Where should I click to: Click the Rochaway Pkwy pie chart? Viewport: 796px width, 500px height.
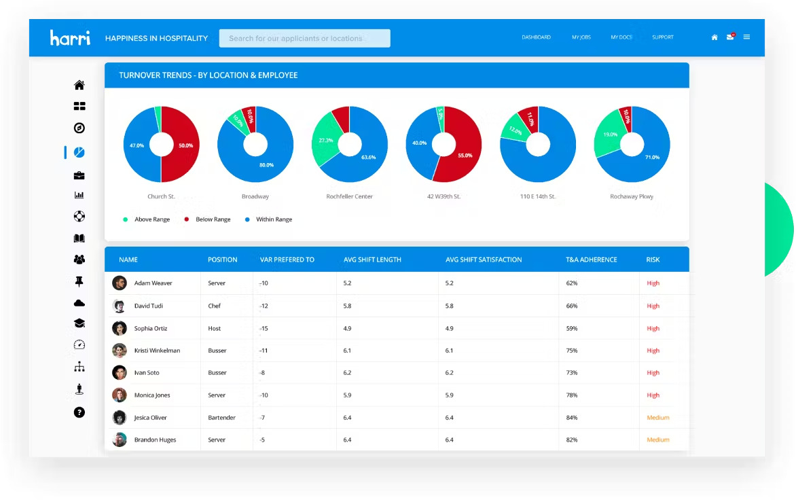pos(632,144)
